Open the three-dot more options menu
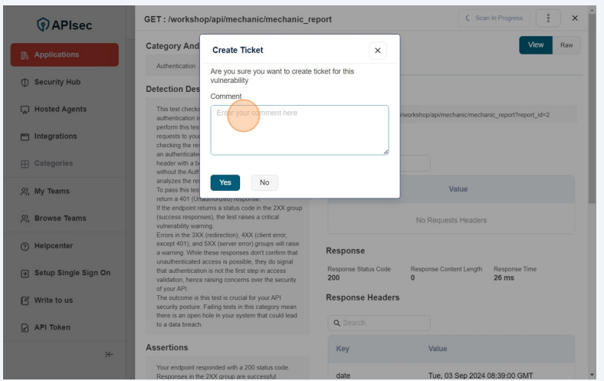The image size is (604, 381). [x=547, y=18]
